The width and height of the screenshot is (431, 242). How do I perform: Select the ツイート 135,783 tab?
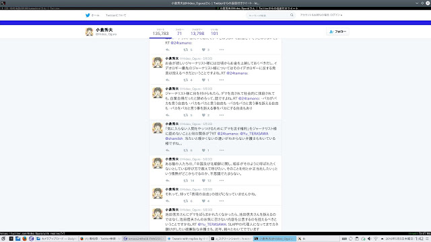(x=160, y=32)
